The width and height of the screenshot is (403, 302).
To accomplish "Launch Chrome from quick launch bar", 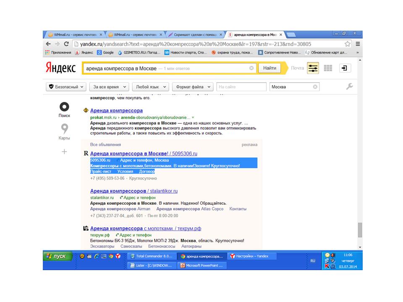I will 111,256.
